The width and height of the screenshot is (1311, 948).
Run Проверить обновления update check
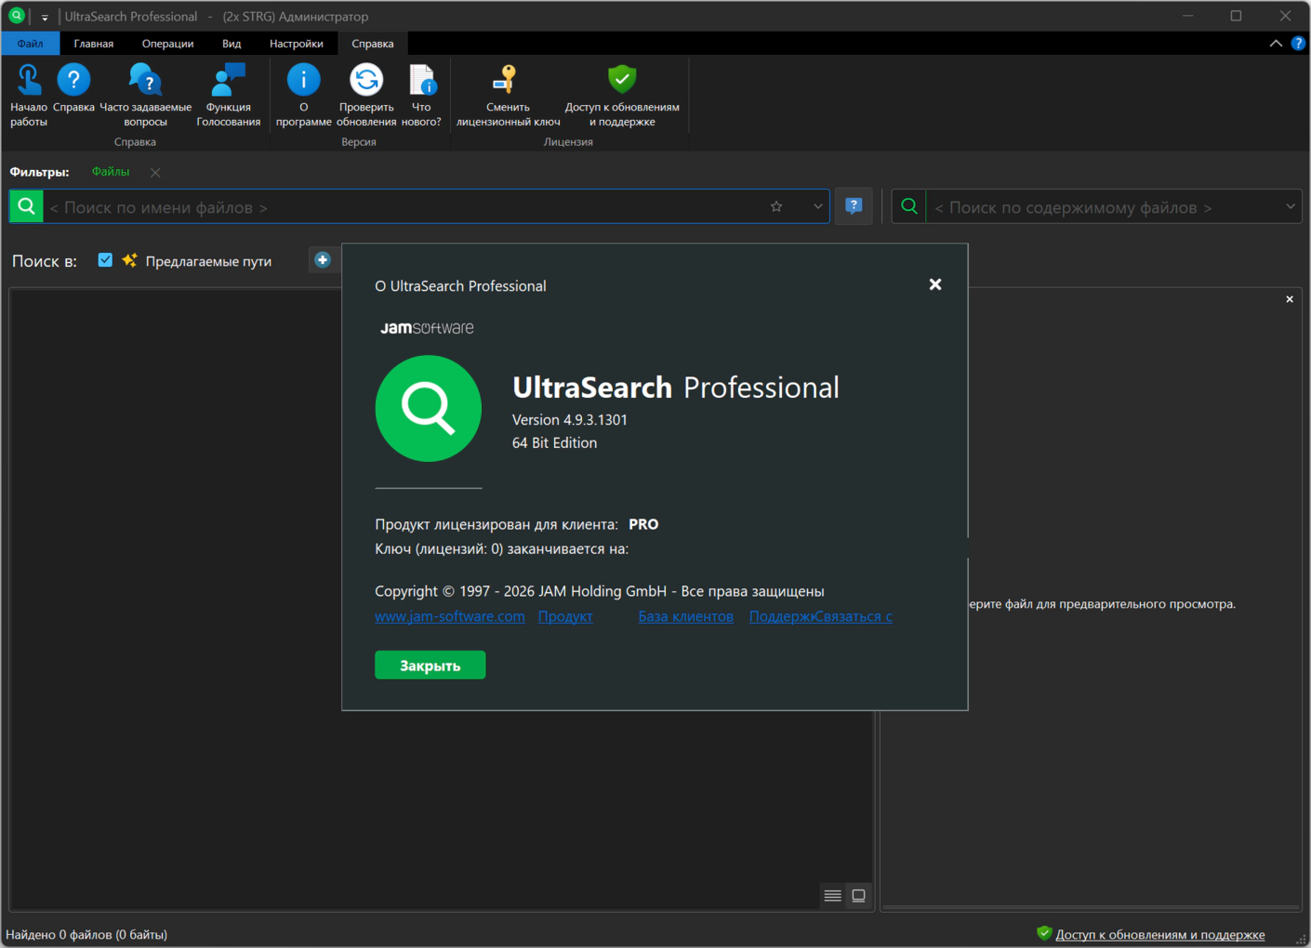pyautogui.click(x=366, y=95)
